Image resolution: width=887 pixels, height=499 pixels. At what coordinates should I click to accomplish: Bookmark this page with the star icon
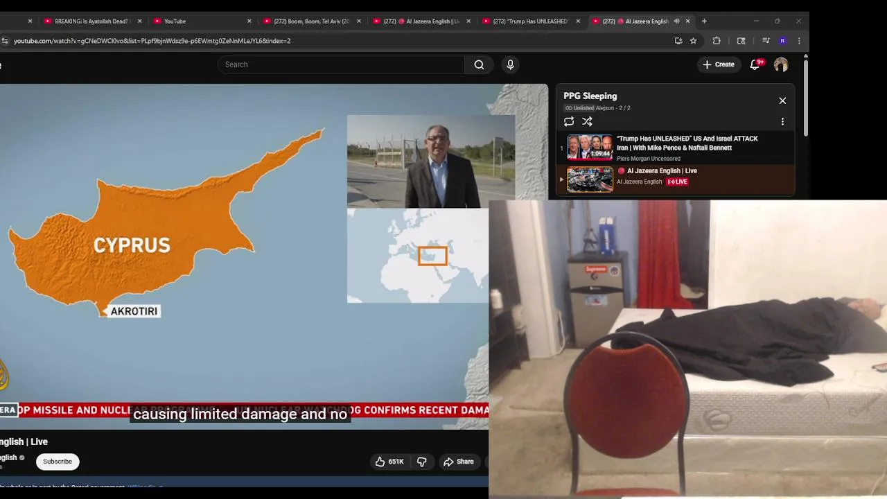(693, 41)
